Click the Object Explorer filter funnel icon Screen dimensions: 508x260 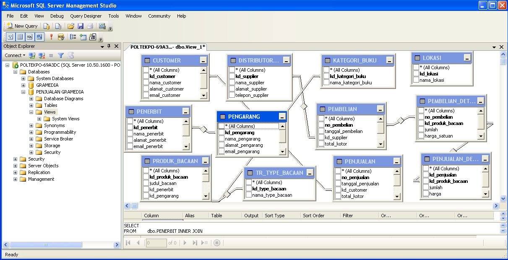coord(61,55)
